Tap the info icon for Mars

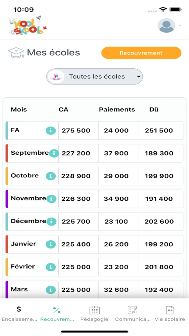click(50, 290)
